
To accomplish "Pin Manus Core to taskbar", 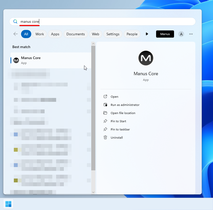I will (x=120, y=129).
